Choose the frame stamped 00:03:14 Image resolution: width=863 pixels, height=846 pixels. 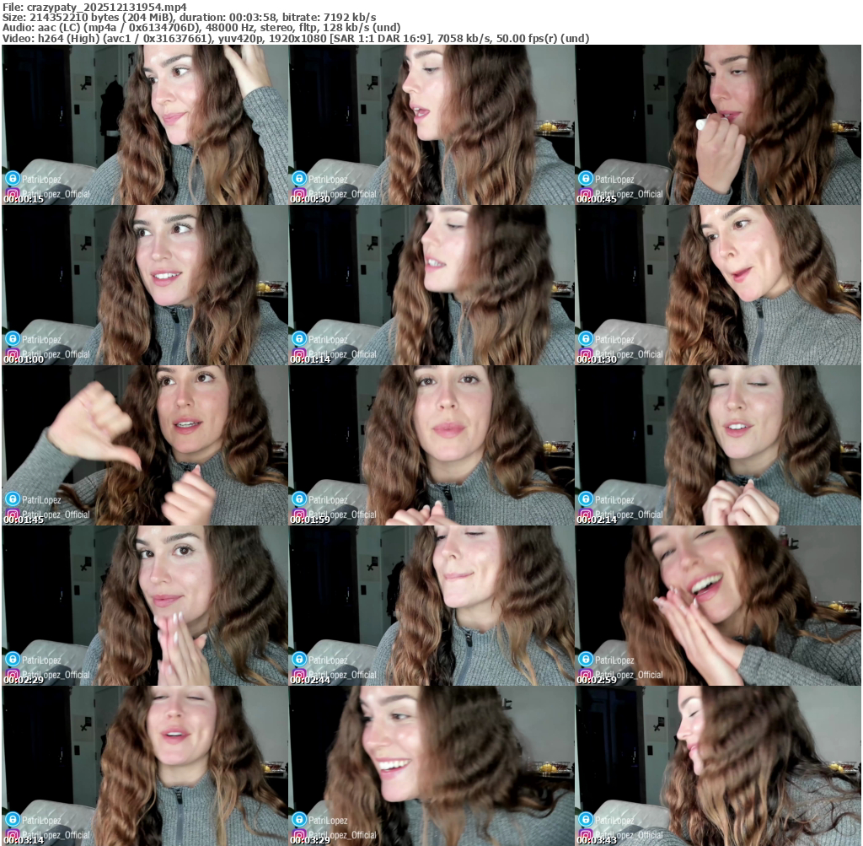click(145, 766)
